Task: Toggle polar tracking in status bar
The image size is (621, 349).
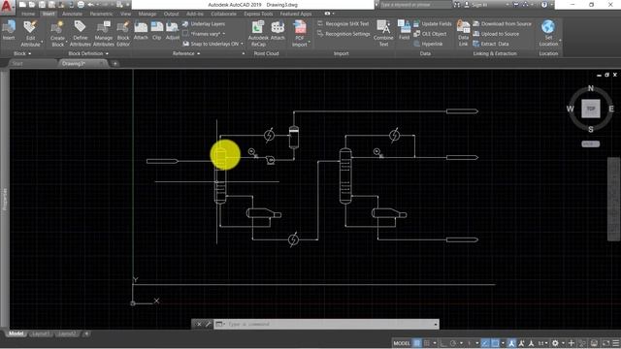Action: 453,343
